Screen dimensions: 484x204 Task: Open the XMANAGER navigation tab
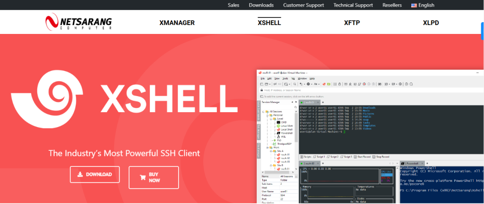pyautogui.click(x=177, y=23)
